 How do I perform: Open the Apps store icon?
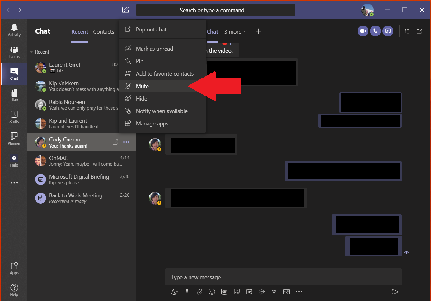(x=14, y=268)
